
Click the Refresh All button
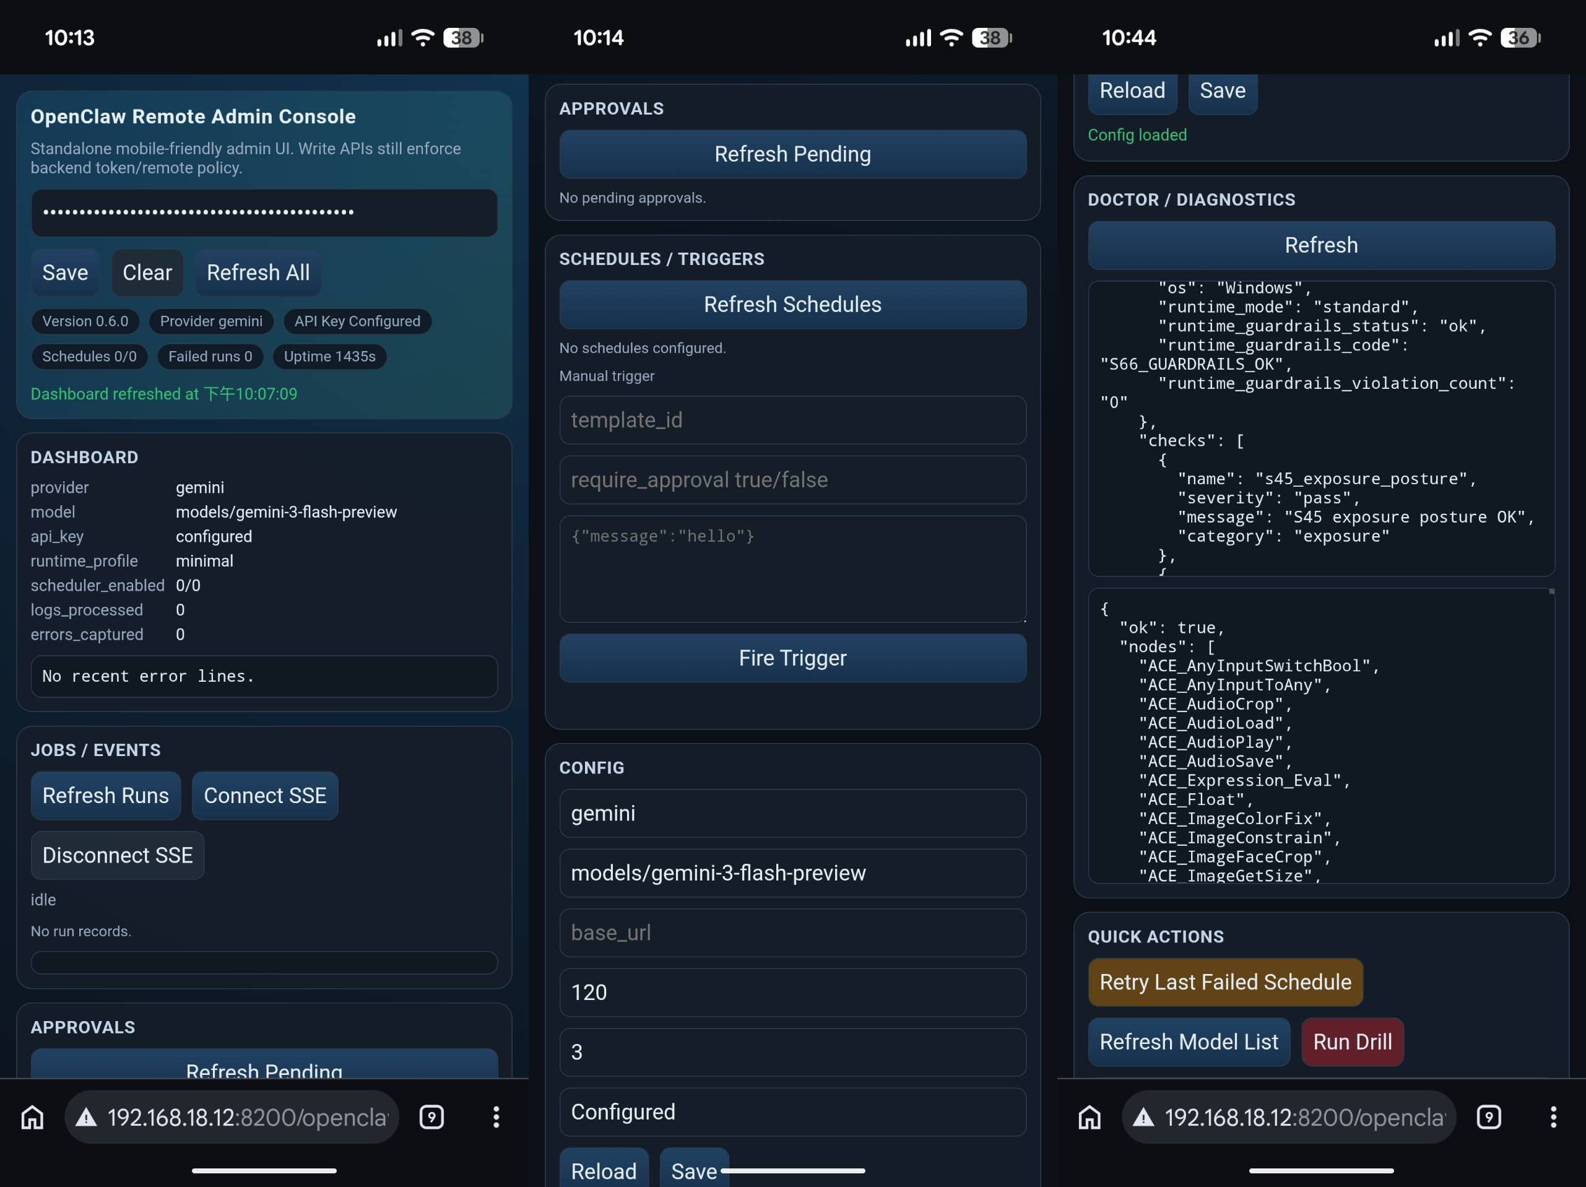point(258,272)
